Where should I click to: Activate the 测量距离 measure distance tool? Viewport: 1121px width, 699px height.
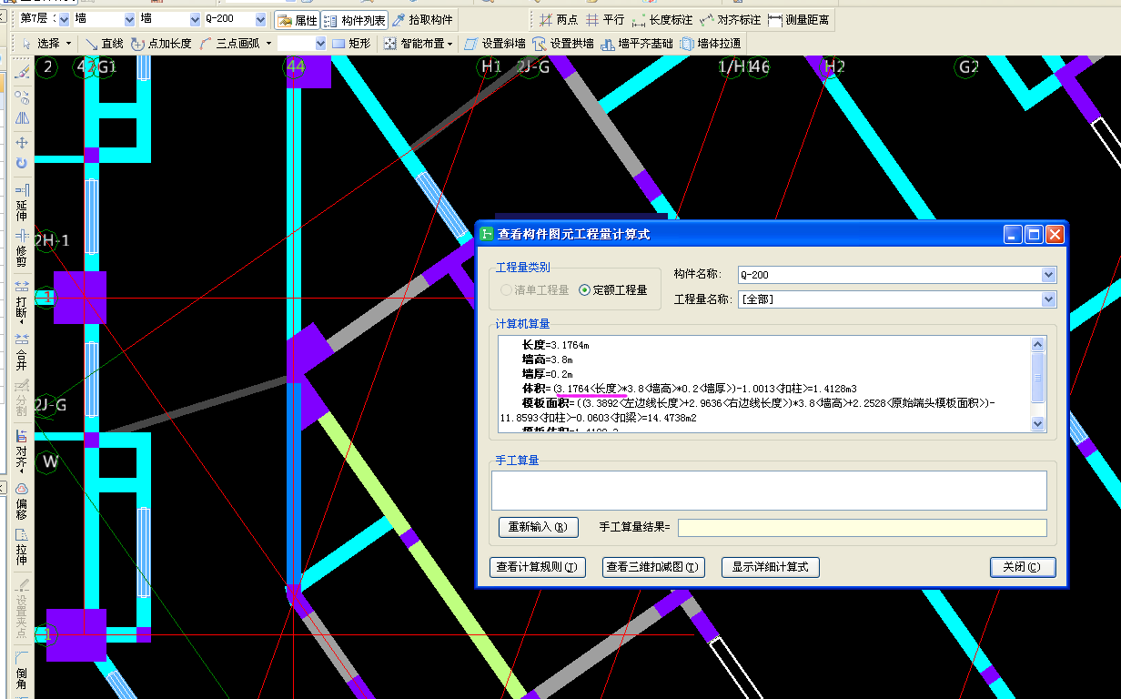click(x=798, y=20)
